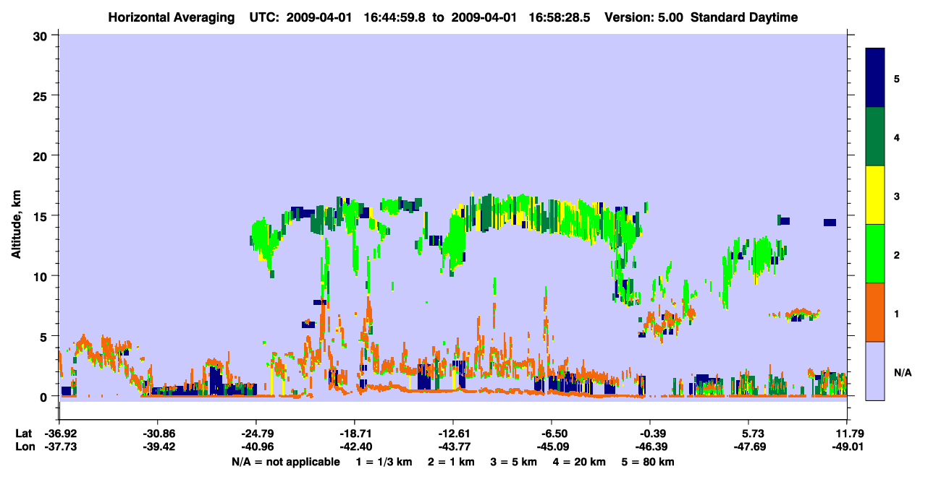
Task: Click the bright green level 2 swatch
Action: click(875, 254)
